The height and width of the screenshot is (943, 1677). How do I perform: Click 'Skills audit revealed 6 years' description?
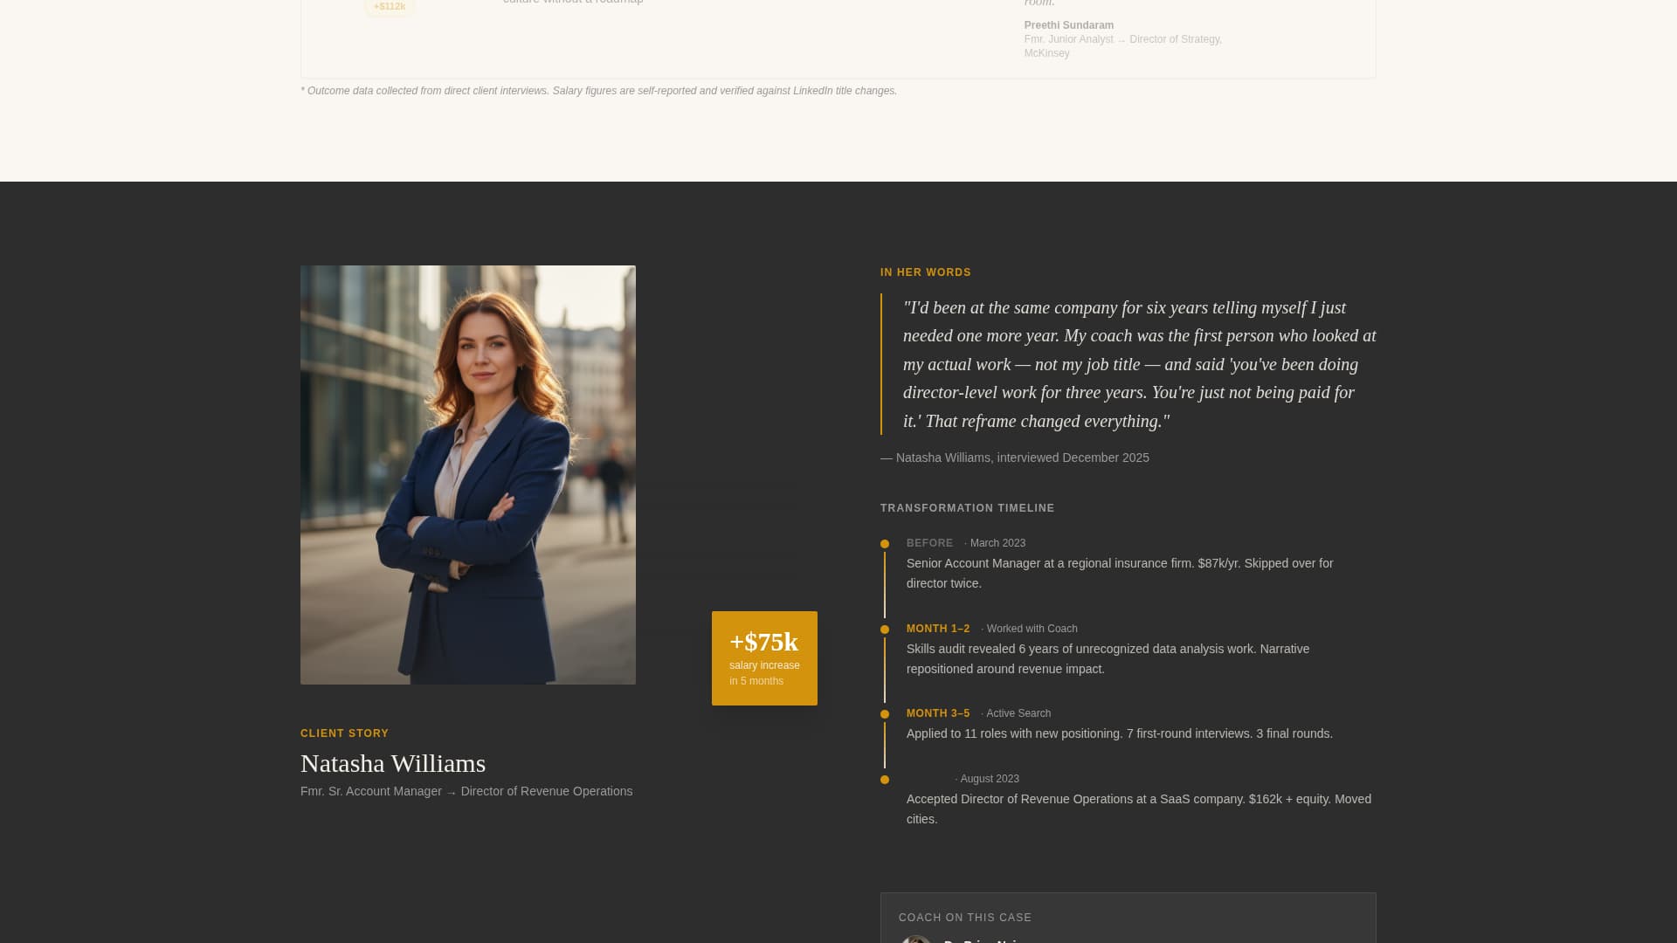click(x=1108, y=659)
